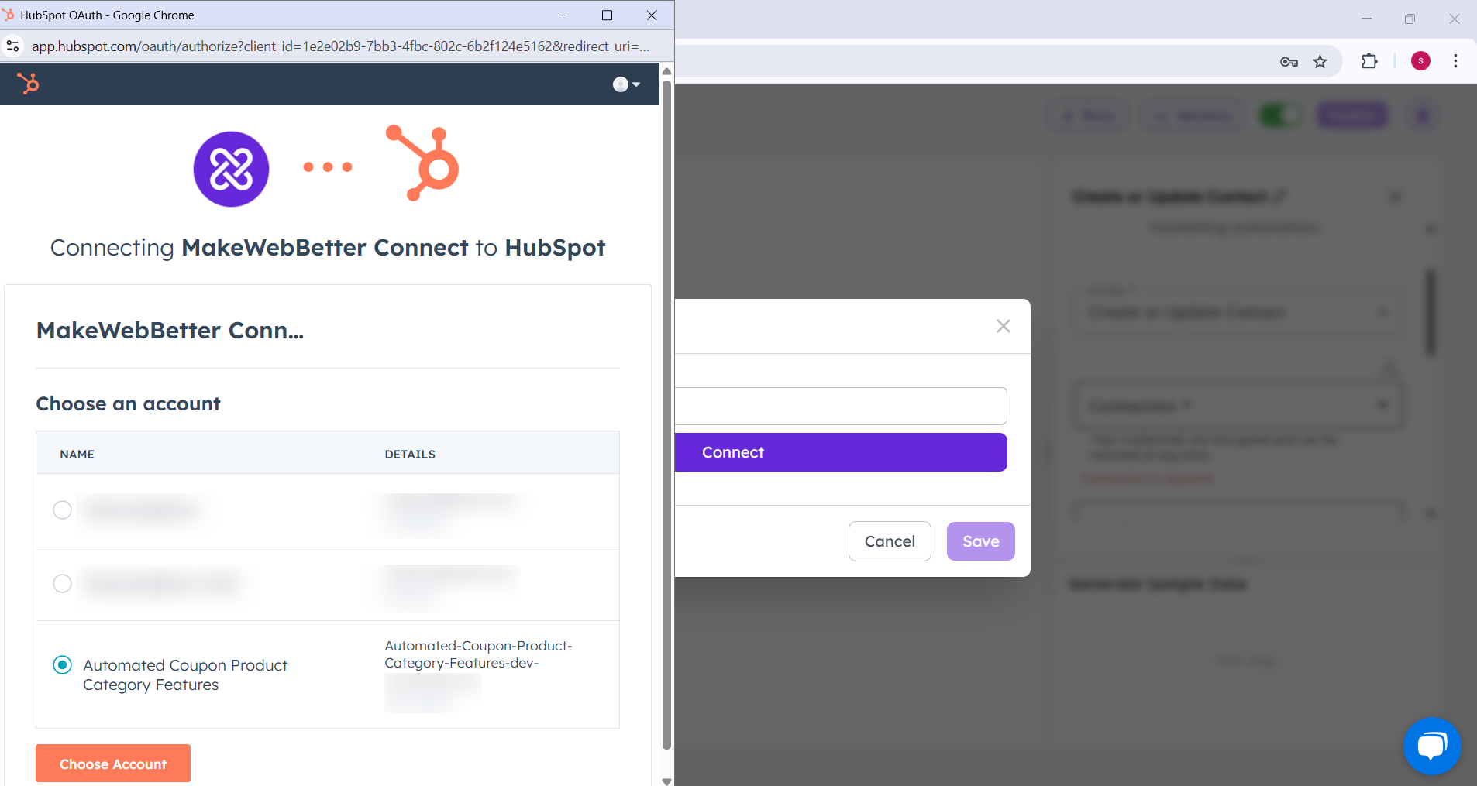Click the scroll-up arrow of popup scrollbar
The image size is (1477, 786).
point(666,71)
